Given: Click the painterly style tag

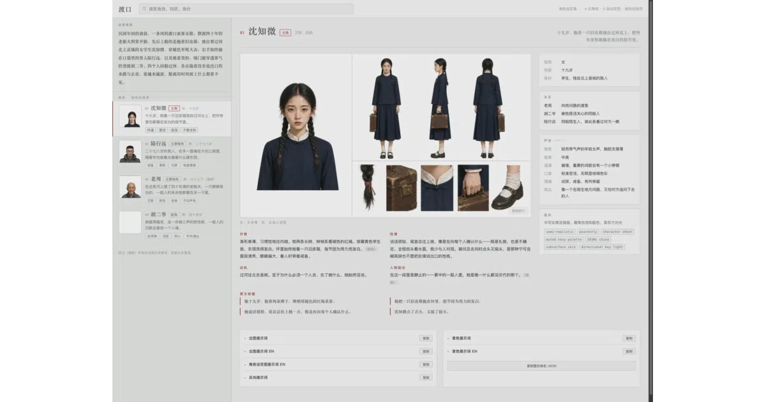Looking at the screenshot, I should pos(588,232).
